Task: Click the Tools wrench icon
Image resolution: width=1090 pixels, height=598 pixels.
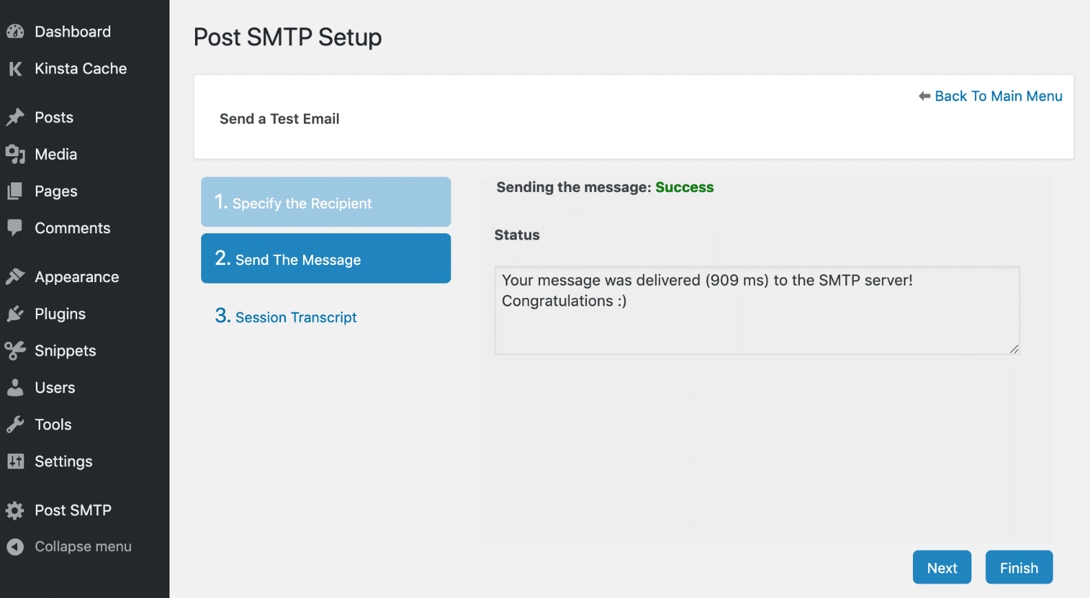Action: [15, 425]
